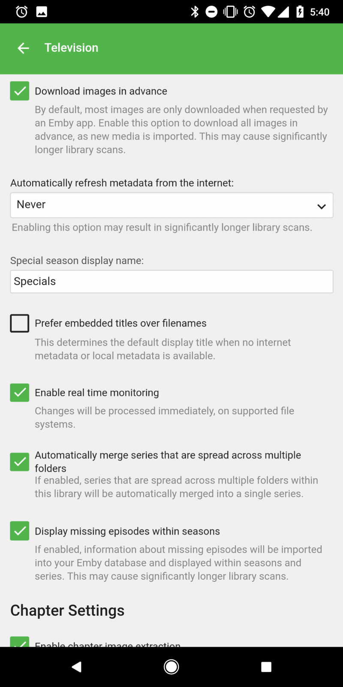Focus the Special season display name field
Screen dimensions: 343x687
[171, 282]
